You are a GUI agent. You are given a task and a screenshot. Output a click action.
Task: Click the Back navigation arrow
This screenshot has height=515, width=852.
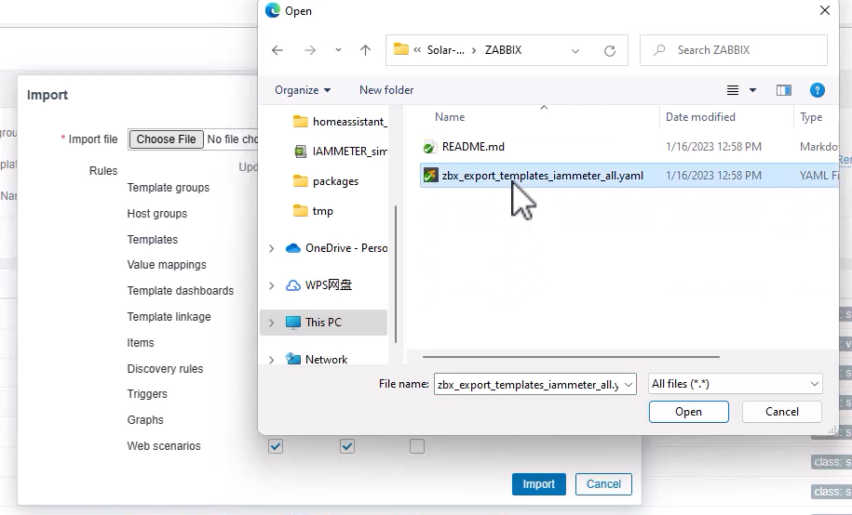277,50
